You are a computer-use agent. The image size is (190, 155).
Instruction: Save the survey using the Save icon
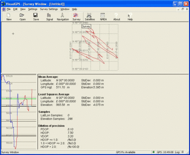coord(36,17)
